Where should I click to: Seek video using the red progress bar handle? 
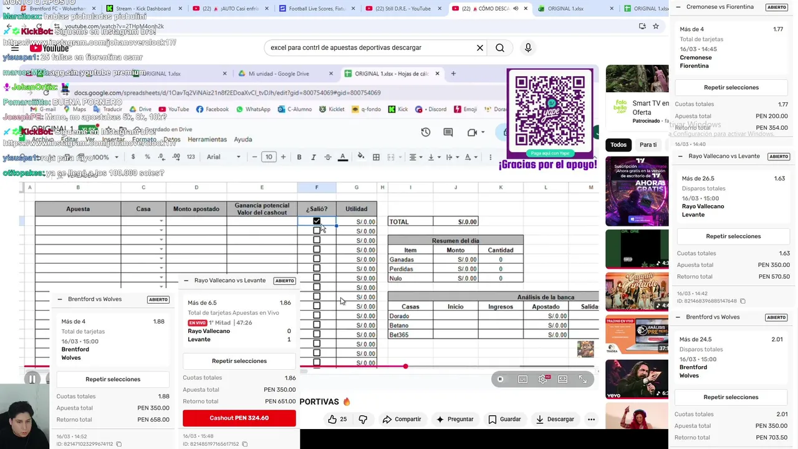[405, 366]
